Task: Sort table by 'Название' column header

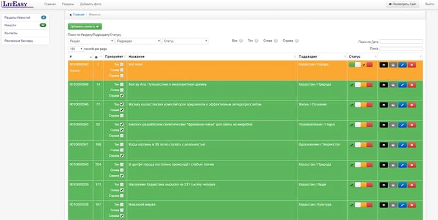Action: coord(212,57)
